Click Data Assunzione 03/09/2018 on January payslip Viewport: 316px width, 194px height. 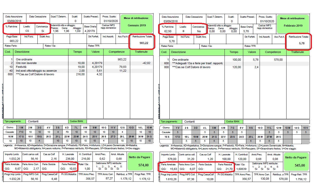(15, 21)
